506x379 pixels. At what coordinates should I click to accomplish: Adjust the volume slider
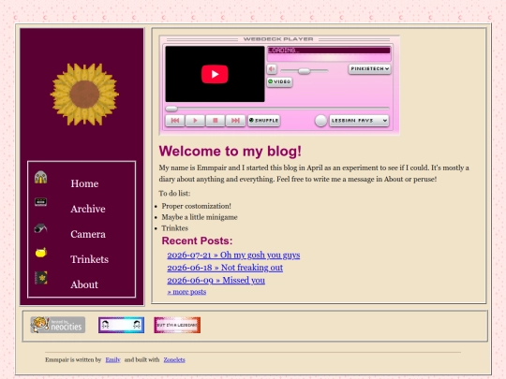pyautogui.click(x=304, y=70)
